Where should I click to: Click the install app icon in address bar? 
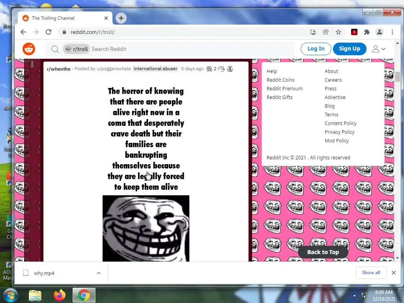tap(313, 32)
